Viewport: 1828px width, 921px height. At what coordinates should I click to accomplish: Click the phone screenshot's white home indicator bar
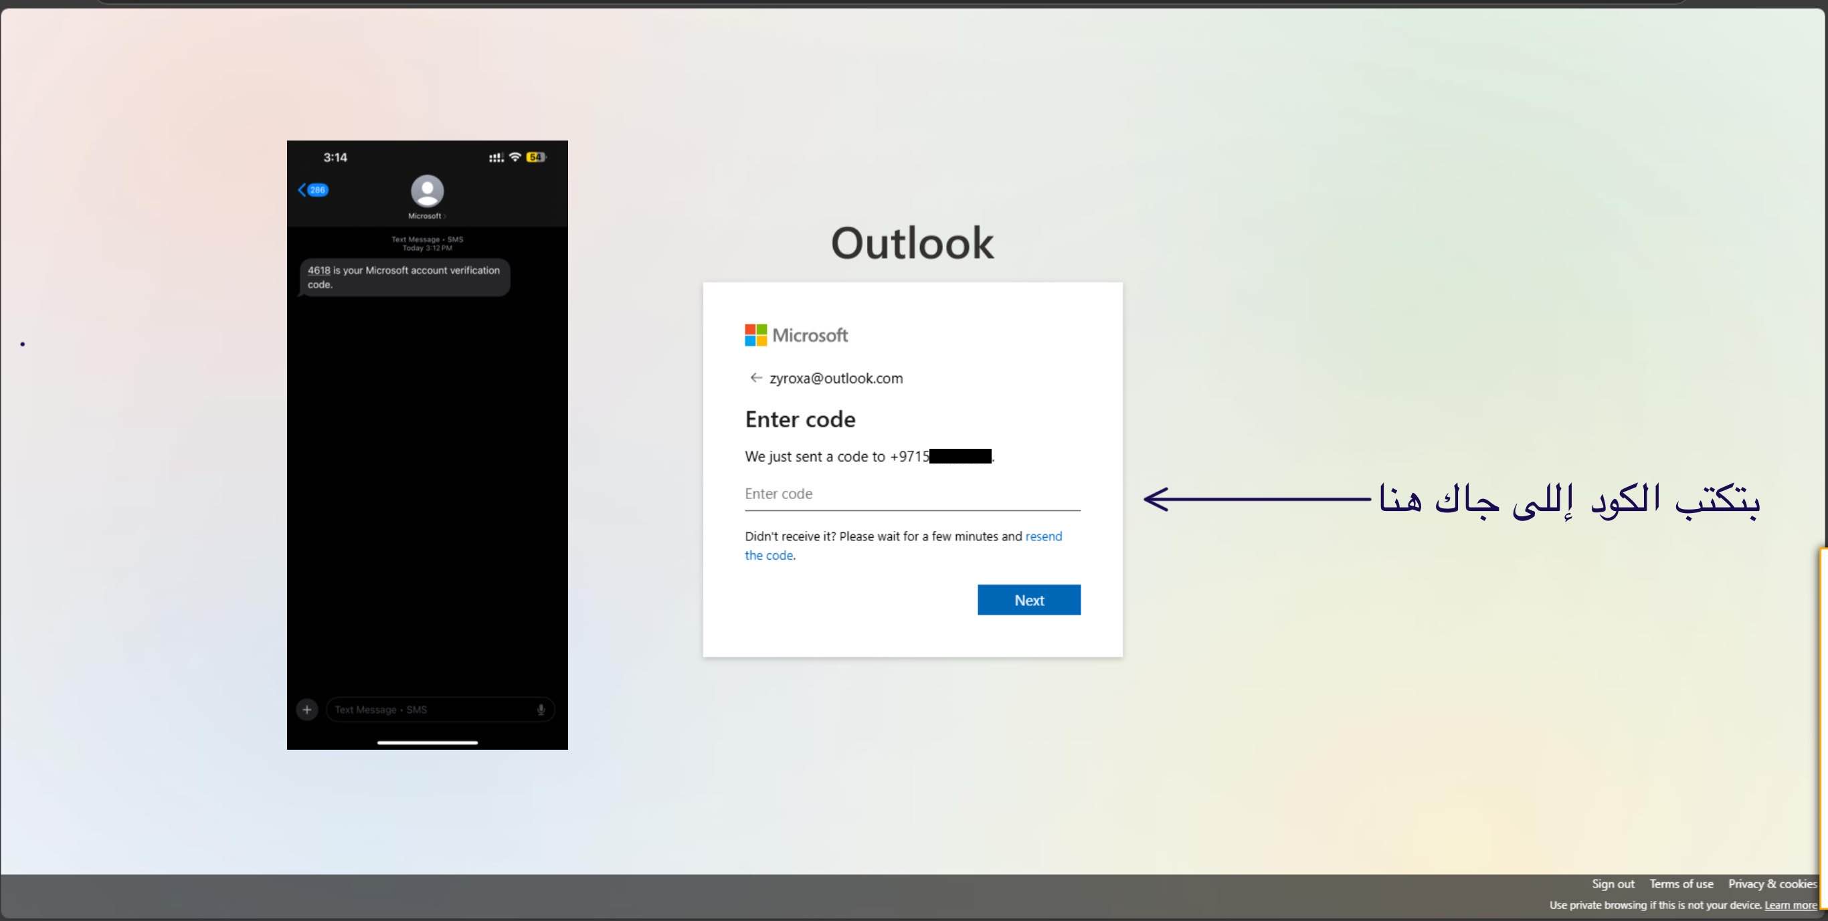(x=427, y=742)
